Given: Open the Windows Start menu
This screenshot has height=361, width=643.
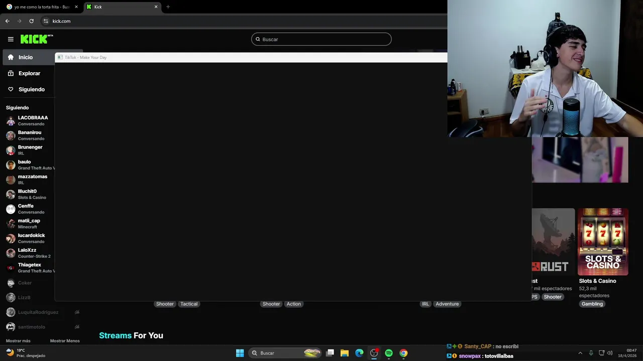Looking at the screenshot, I should click(240, 353).
